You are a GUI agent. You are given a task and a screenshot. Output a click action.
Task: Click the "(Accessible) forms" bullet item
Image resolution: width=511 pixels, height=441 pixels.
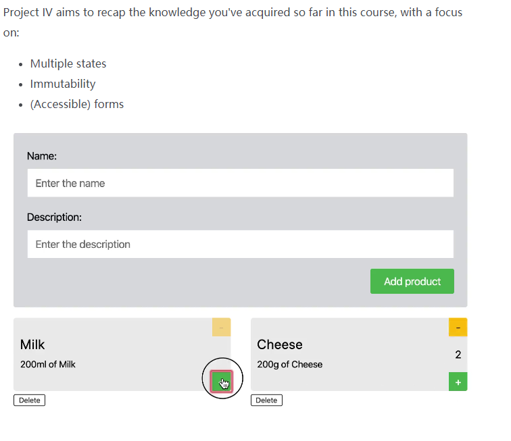pyautogui.click(x=77, y=104)
